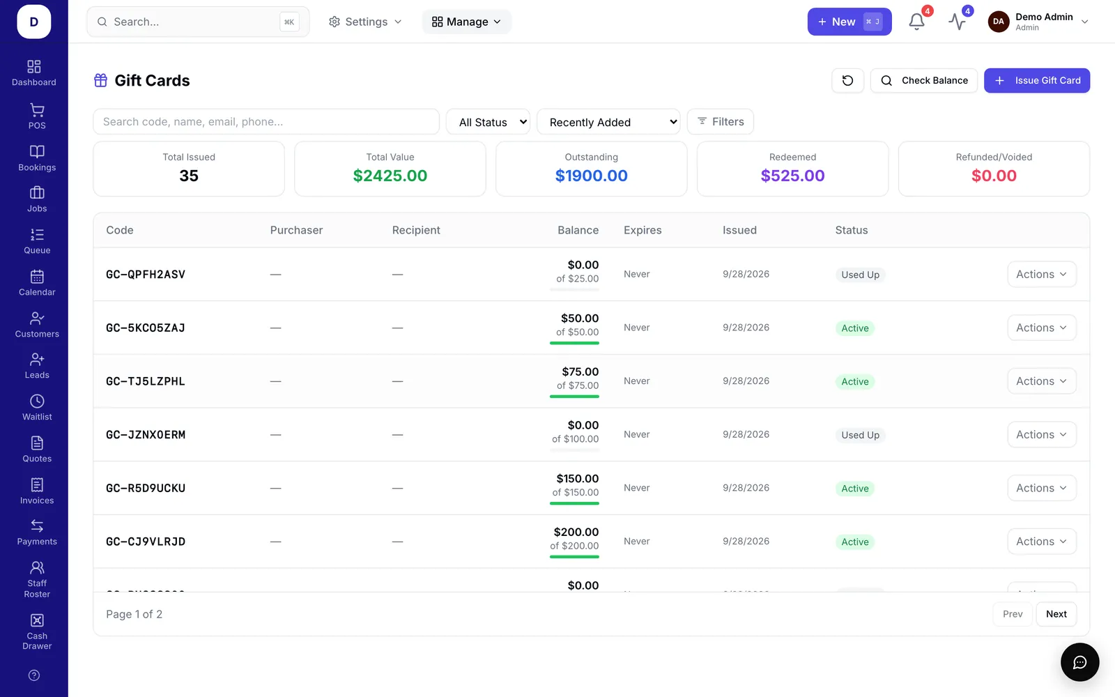Open the Demo Admin account menu
Image resolution: width=1115 pixels, height=697 pixels.
[1038, 22]
